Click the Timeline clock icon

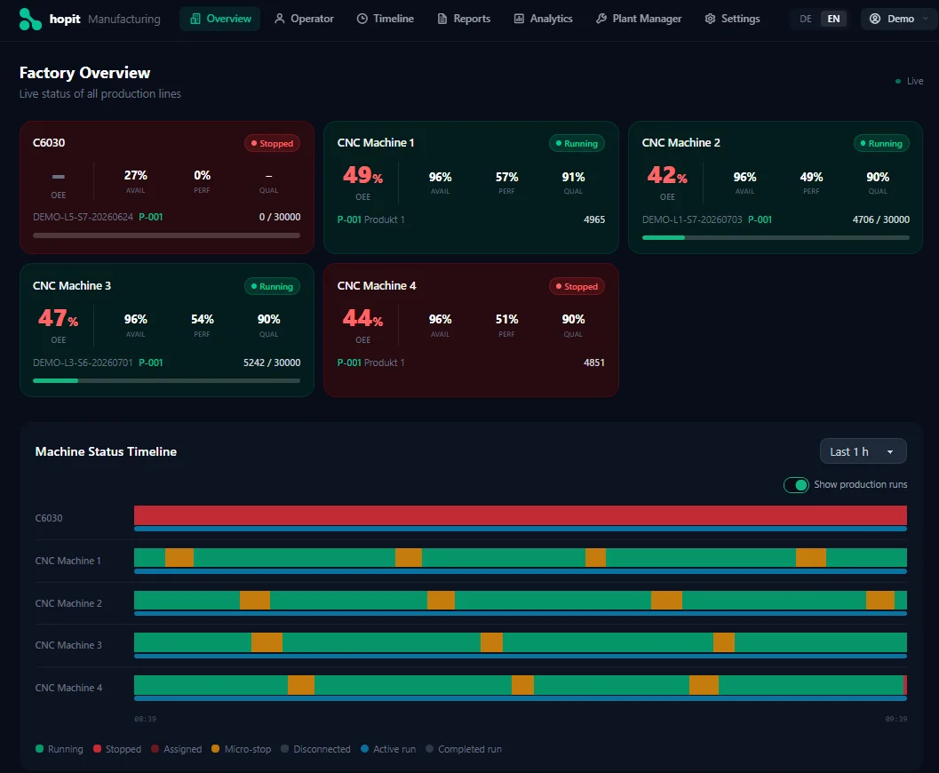(362, 19)
